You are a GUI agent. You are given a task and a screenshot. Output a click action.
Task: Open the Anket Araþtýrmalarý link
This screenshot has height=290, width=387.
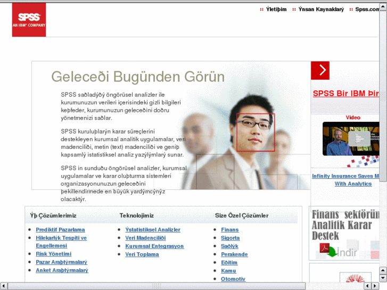click(62, 270)
